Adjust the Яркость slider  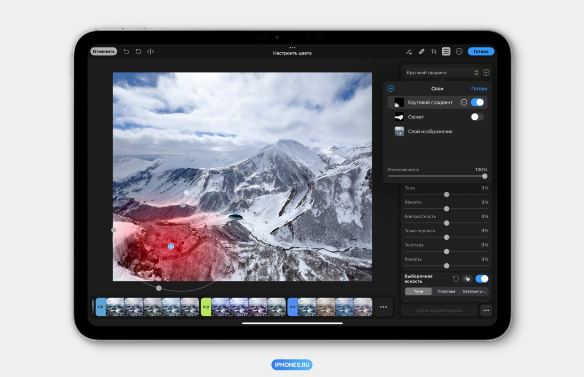coord(446,209)
